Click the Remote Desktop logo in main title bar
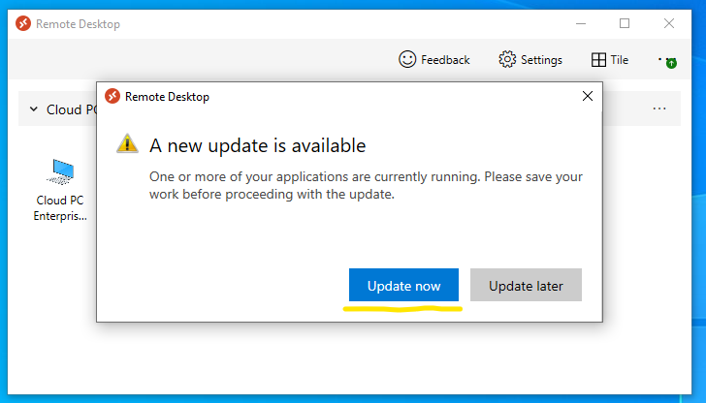 [23, 23]
